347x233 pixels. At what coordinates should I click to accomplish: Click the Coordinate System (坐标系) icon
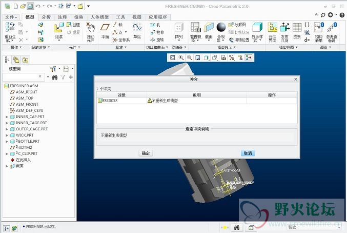121,40
